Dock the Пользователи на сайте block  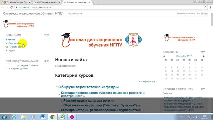click(x=48, y=61)
